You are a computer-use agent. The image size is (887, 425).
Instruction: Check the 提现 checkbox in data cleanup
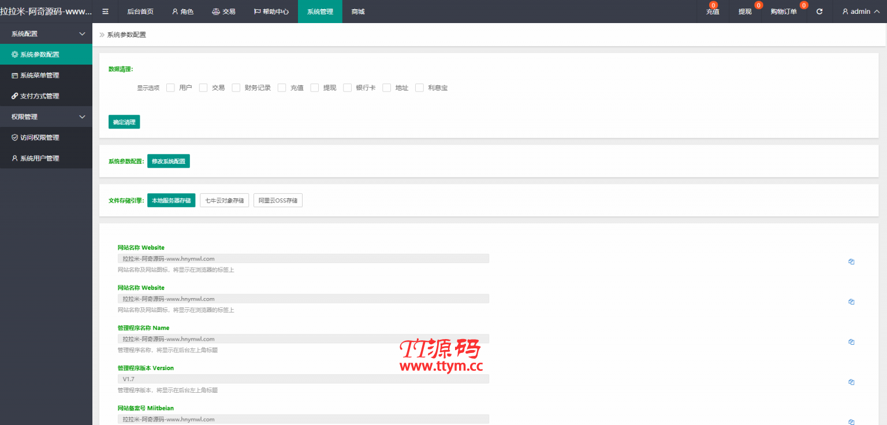click(x=315, y=88)
